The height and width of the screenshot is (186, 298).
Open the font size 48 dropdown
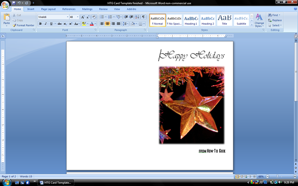pyautogui.click(x=77, y=17)
